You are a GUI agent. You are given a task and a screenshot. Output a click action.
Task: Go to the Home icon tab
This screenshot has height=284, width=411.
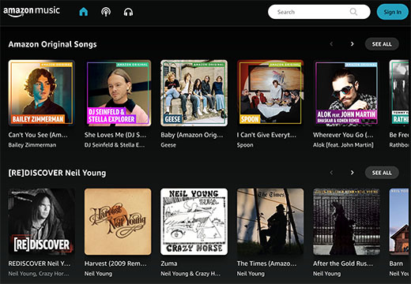point(84,12)
